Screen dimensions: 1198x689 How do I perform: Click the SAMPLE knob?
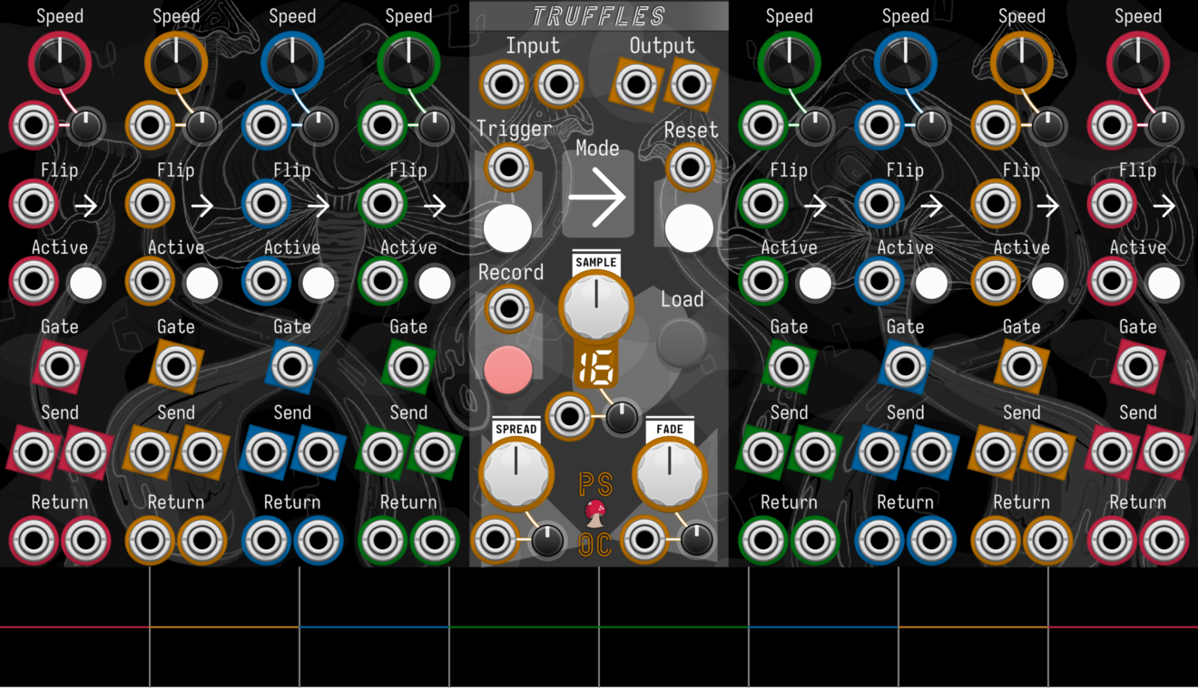coord(596,306)
